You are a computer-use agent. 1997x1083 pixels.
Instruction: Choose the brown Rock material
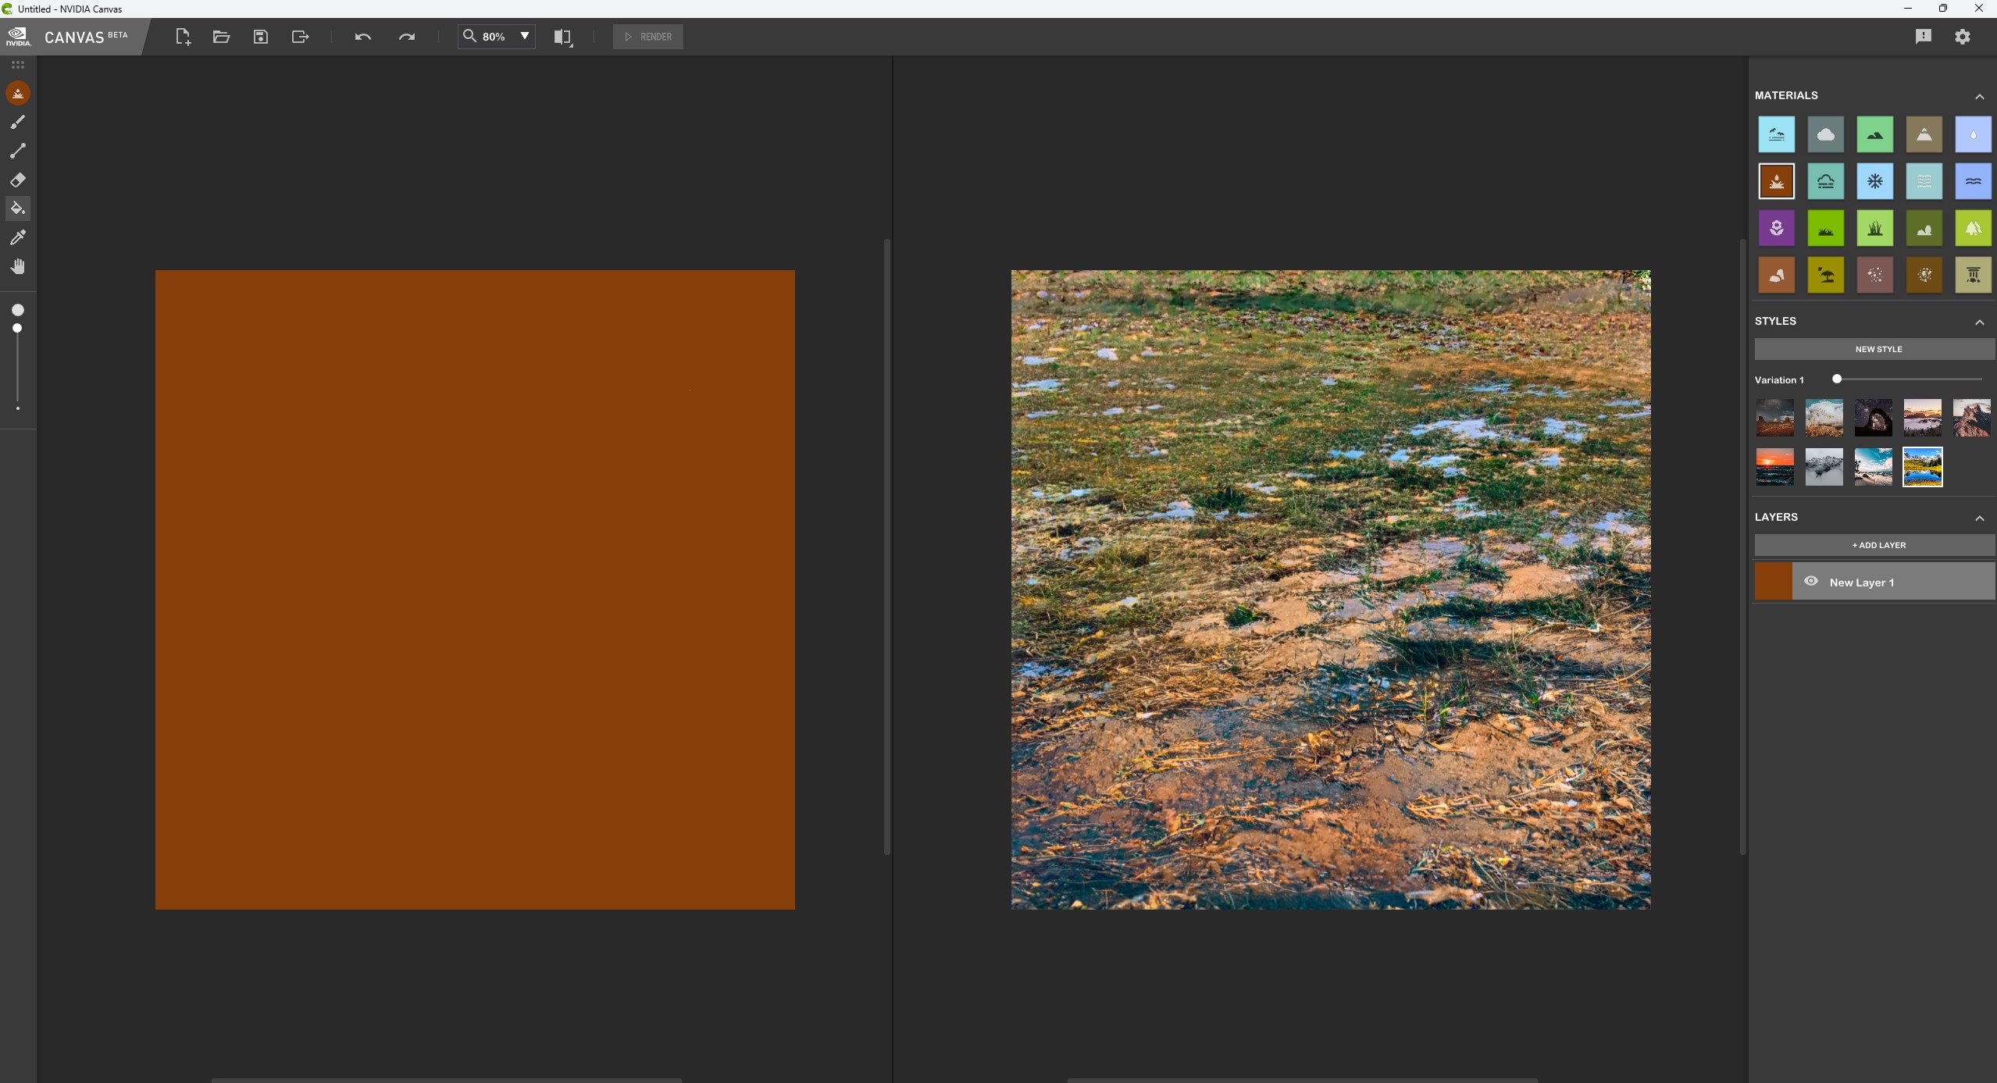[1777, 275]
